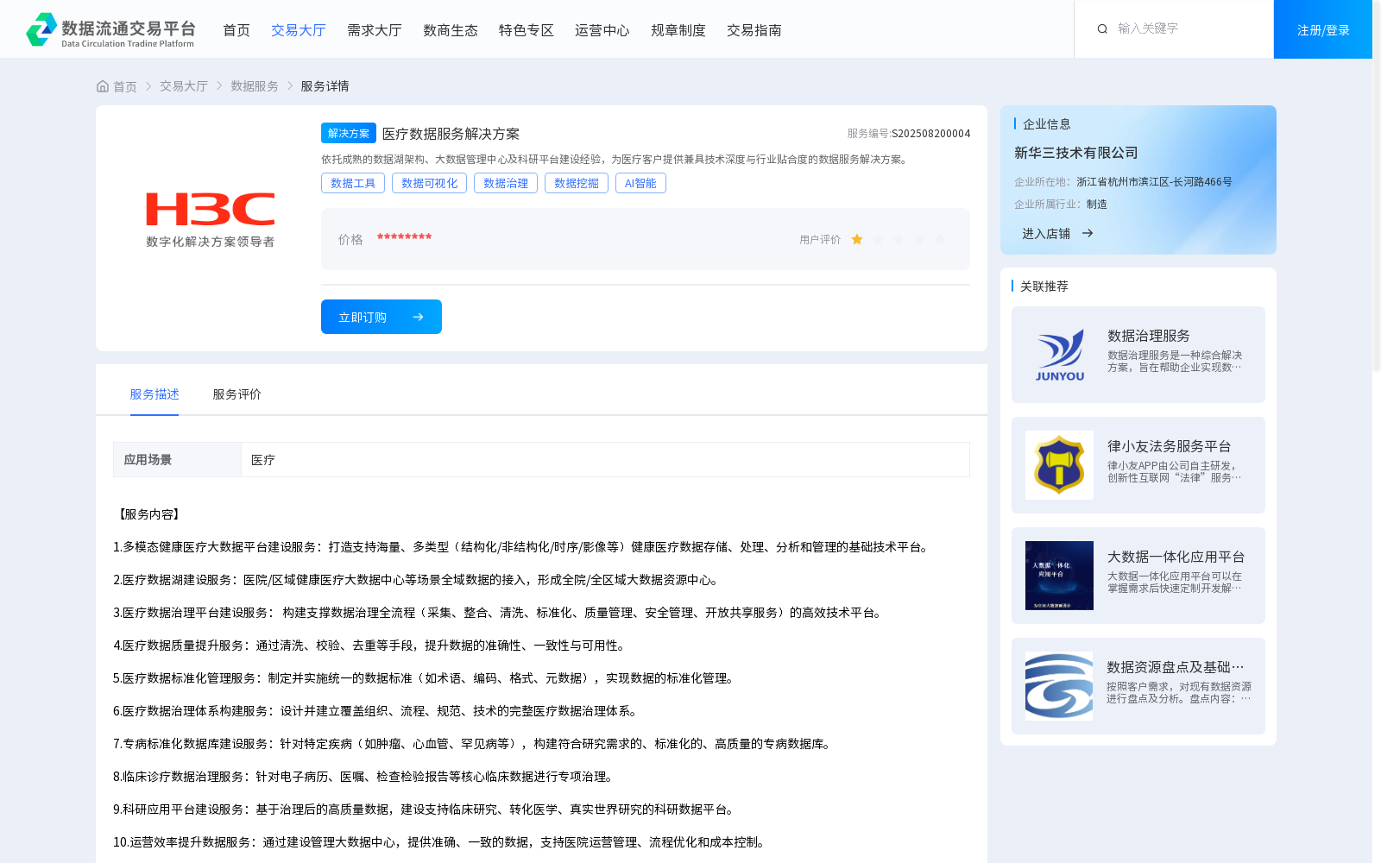The width and height of the screenshot is (1381, 863).
Task: Open 交易大厅 navigation item
Action: click(x=299, y=30)
